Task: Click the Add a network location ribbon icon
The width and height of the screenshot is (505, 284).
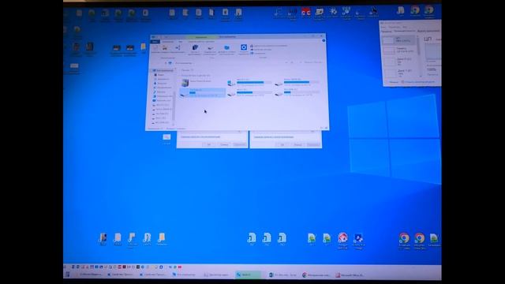Action: click(226, 49)
